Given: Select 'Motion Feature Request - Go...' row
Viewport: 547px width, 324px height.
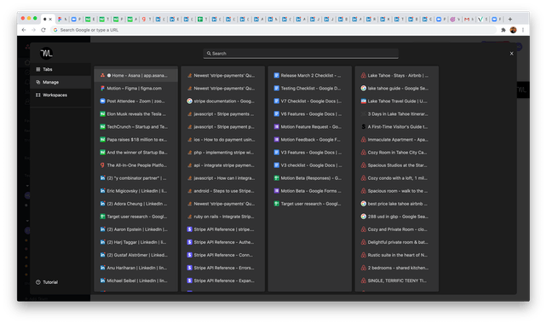Looking at the screenshot, I should (310, 127).
